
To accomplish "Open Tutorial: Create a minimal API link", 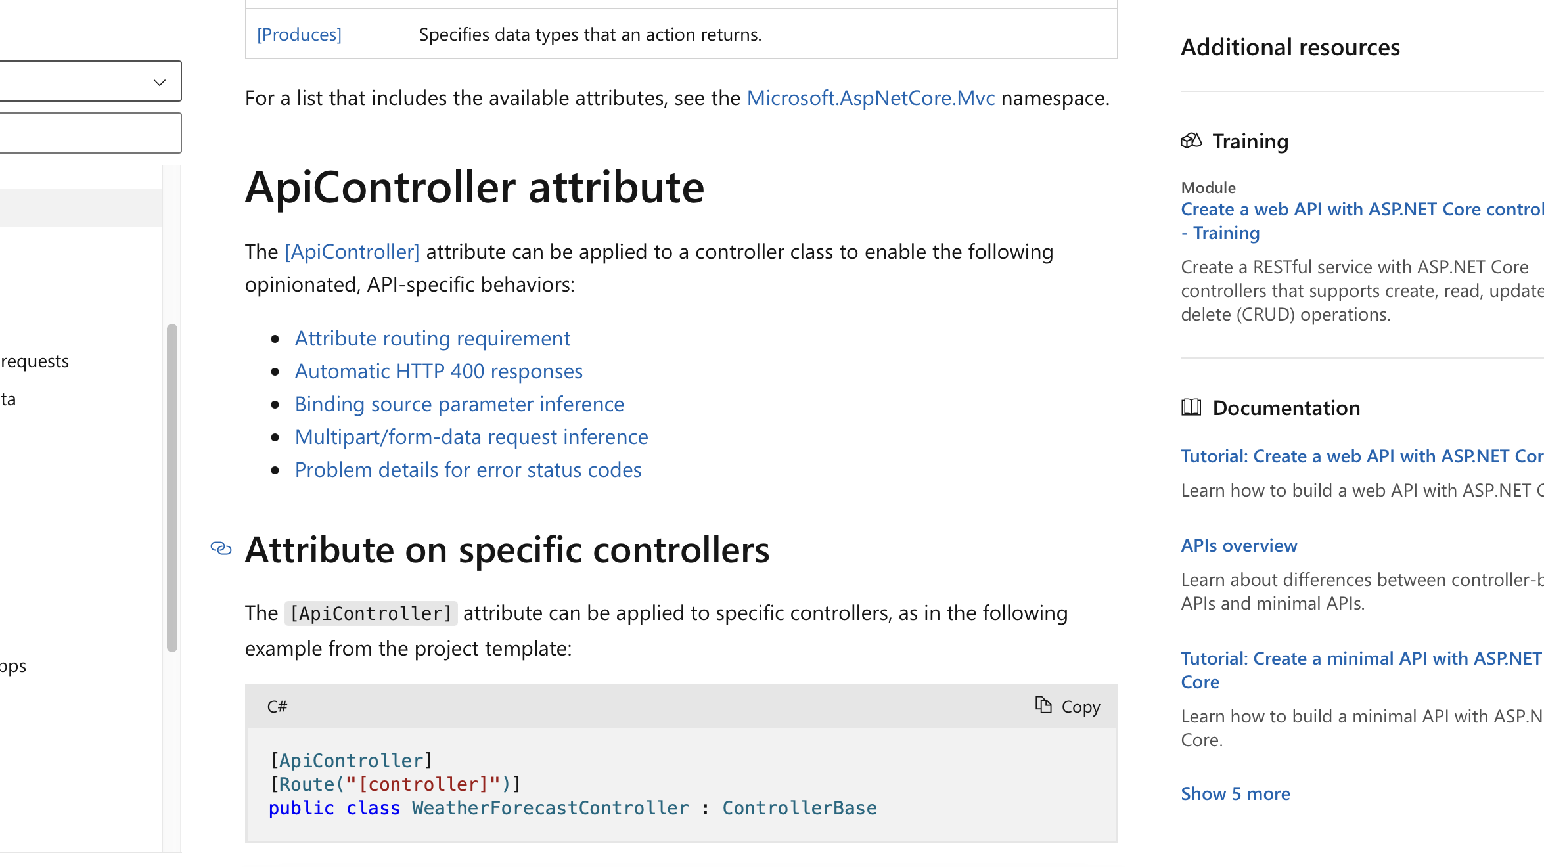I will click(x=1360, y=659).
